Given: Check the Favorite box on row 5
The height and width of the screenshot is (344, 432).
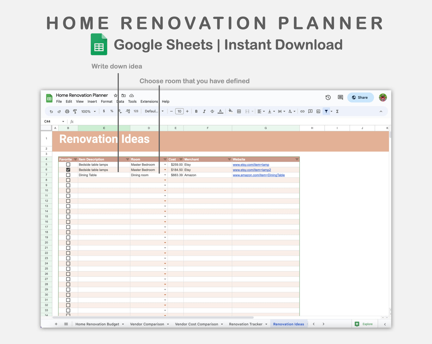Looking at the screenshot, I should point(68,165).
